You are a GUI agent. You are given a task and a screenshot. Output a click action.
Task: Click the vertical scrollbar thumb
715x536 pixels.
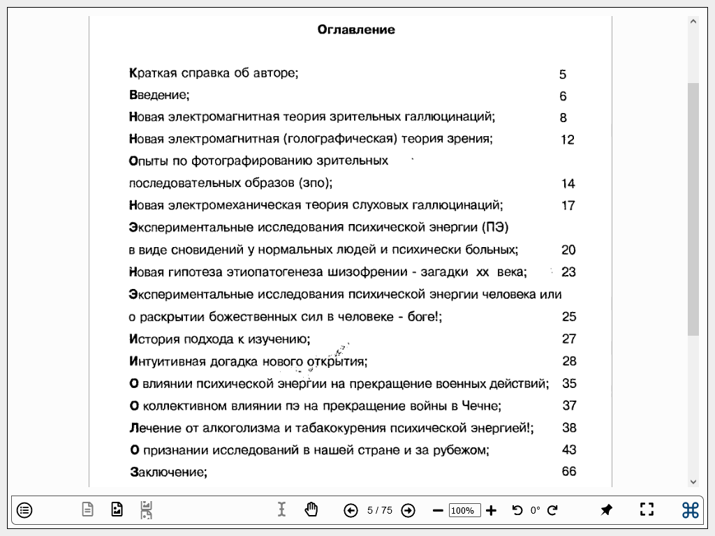coord(693,209)
